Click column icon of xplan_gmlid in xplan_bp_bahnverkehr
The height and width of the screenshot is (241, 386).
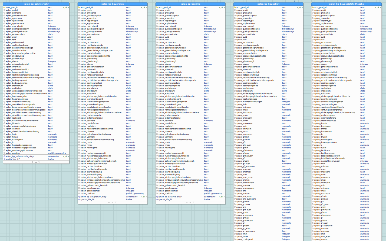4,10
